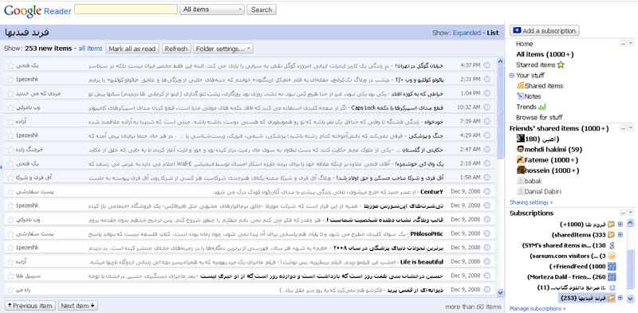
Task: Open the Friends' shared items options dropdown arrow
Action: pos(631,128)
